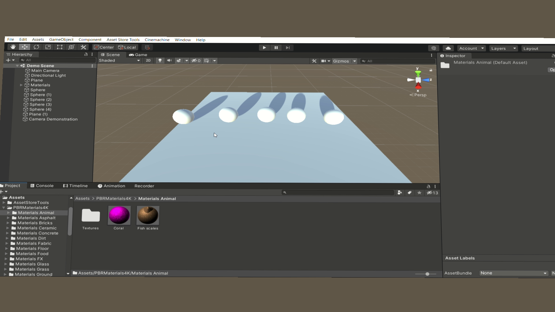Open the scene component tools icon
555x312 pixels.
tap(314, 61)
